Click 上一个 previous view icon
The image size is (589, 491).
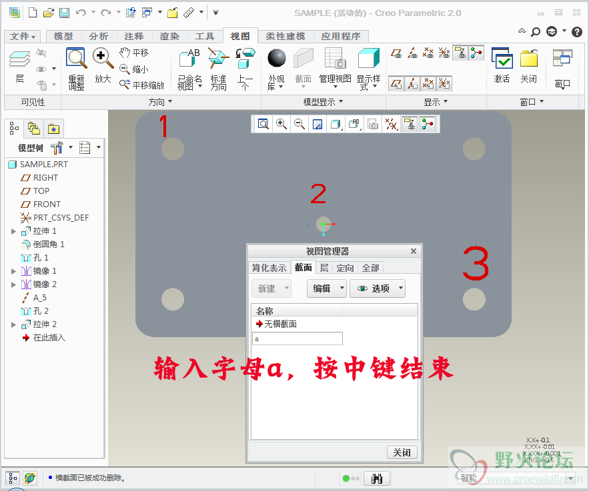pyautogui.click(x=245, y=69)
